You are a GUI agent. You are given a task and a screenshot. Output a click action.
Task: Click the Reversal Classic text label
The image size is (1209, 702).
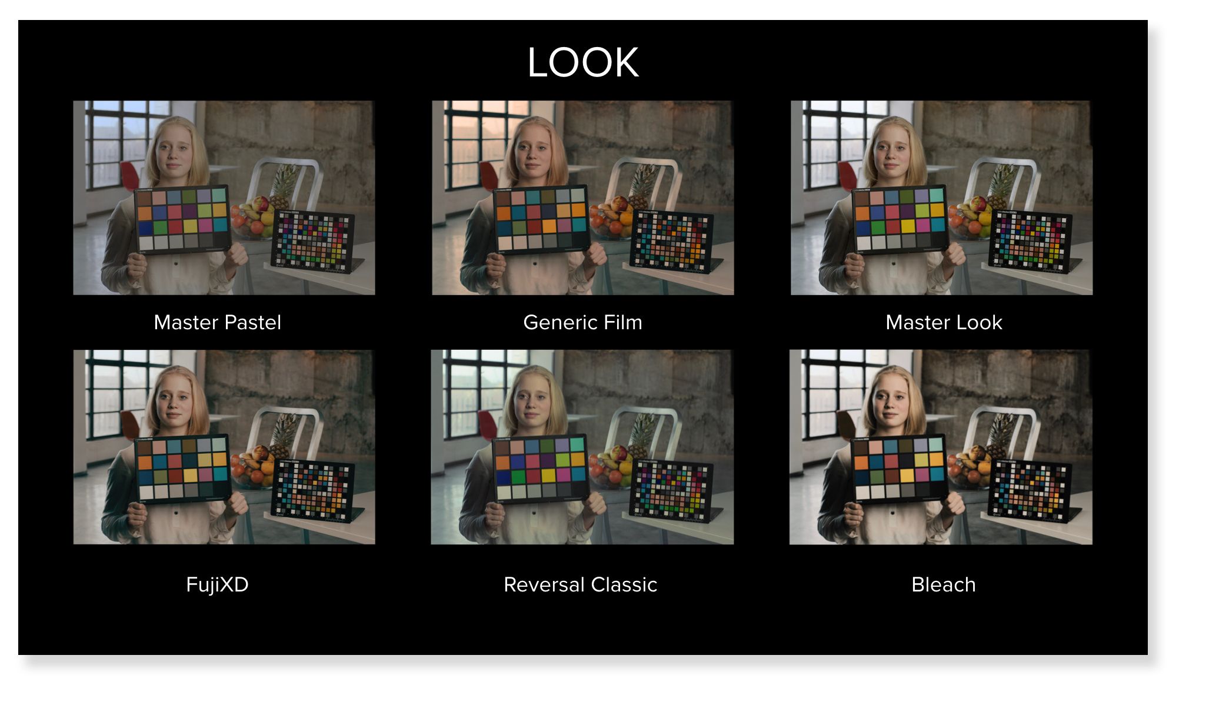pyautogui.click(x=580, y=584)
